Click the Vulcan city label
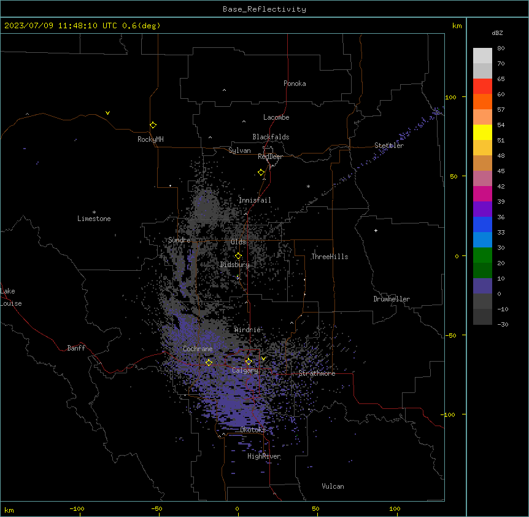The height and width of the screenshot is (517, 529). click(x=333, y=486)
